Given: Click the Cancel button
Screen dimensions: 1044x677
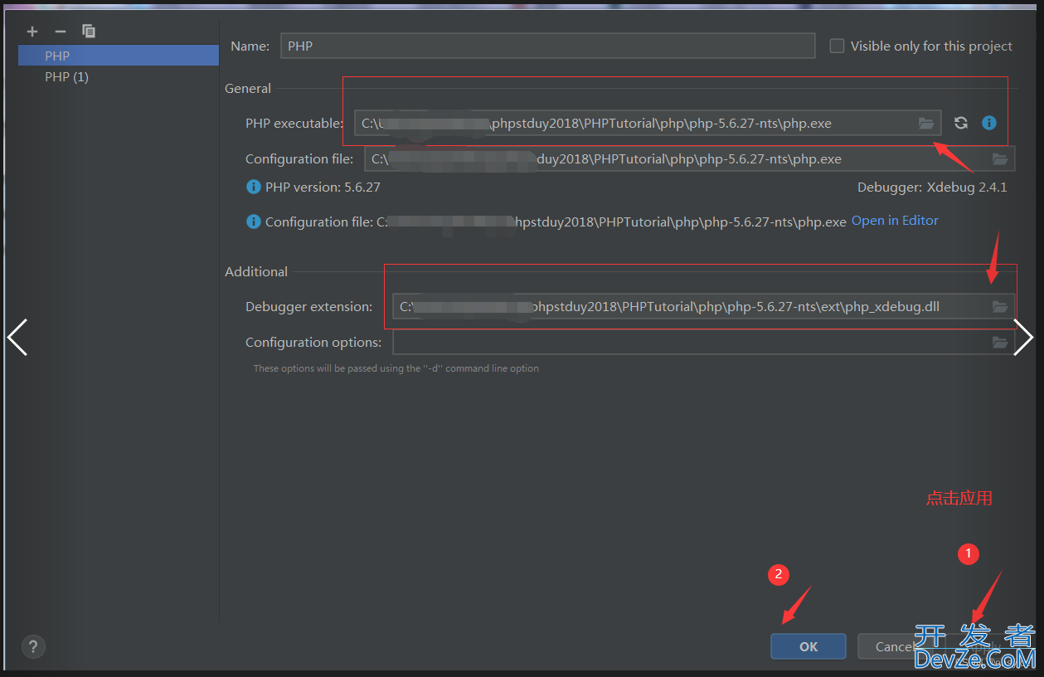Looking at the screenshot, I should coord(894,646).
